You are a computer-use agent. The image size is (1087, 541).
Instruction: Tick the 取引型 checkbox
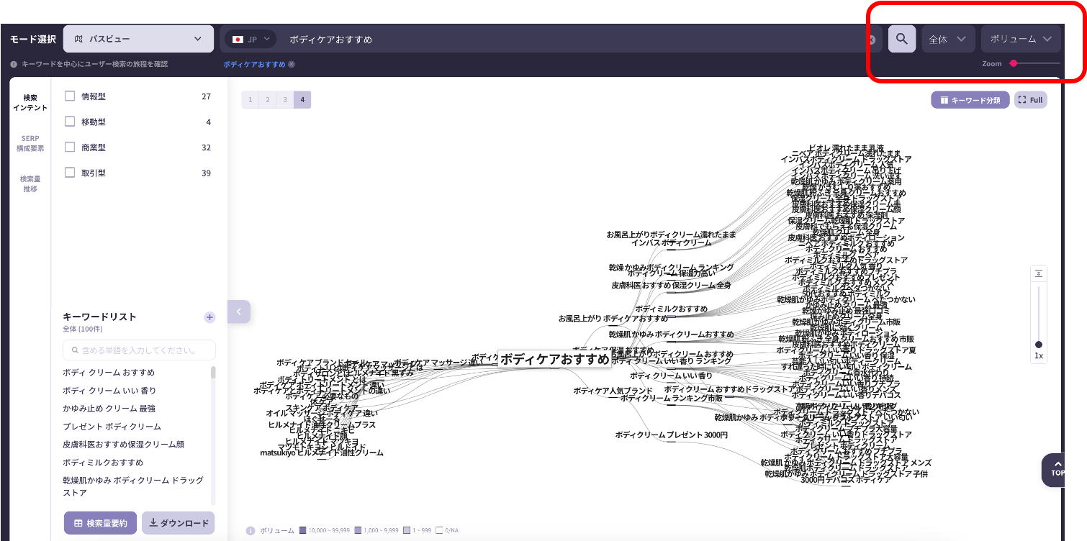pyautogui.click(x=70, y=173)
